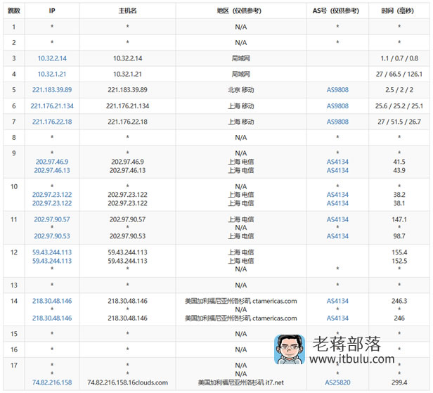
Task: Select hostname 74.82.216.158.16clouds.com
Action: [128, 382]
